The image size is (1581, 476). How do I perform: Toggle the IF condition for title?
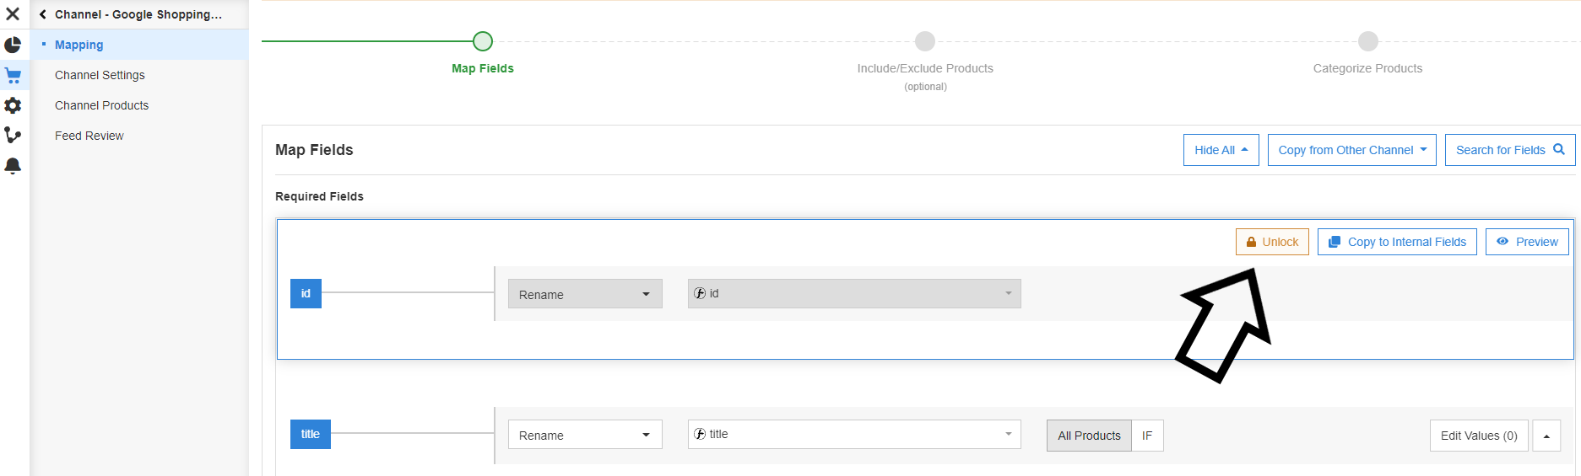pyautogui.click(x=1147, y=436)
